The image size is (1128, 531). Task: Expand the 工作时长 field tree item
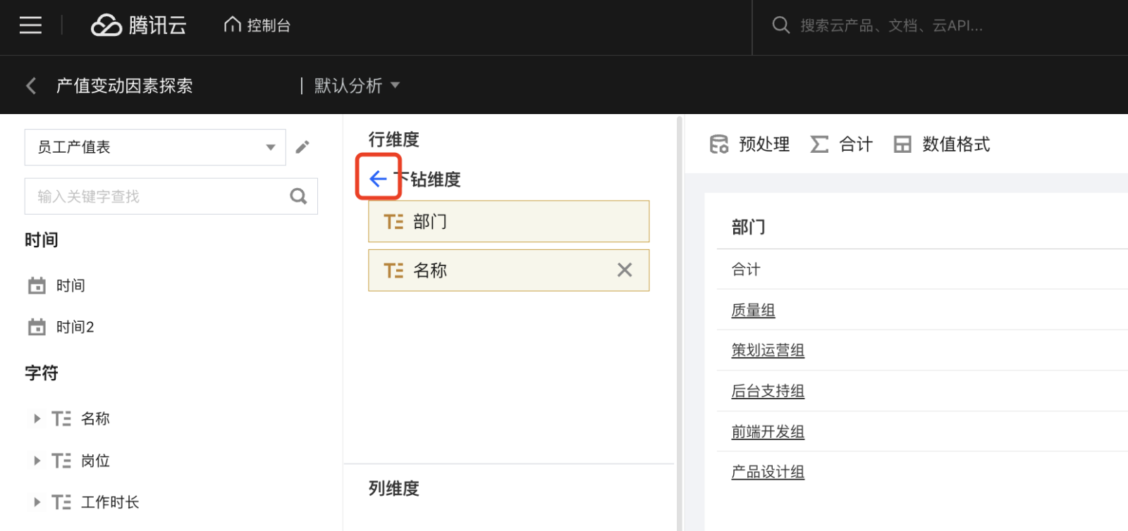pyautogui.click(x=37, y=502)
